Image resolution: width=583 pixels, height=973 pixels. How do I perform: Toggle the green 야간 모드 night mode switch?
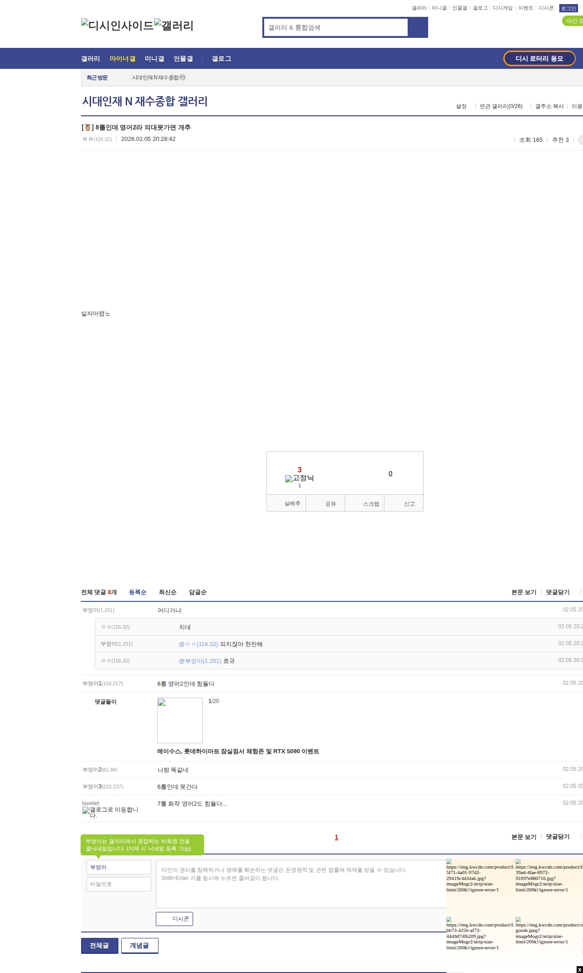tap(573, 21)
